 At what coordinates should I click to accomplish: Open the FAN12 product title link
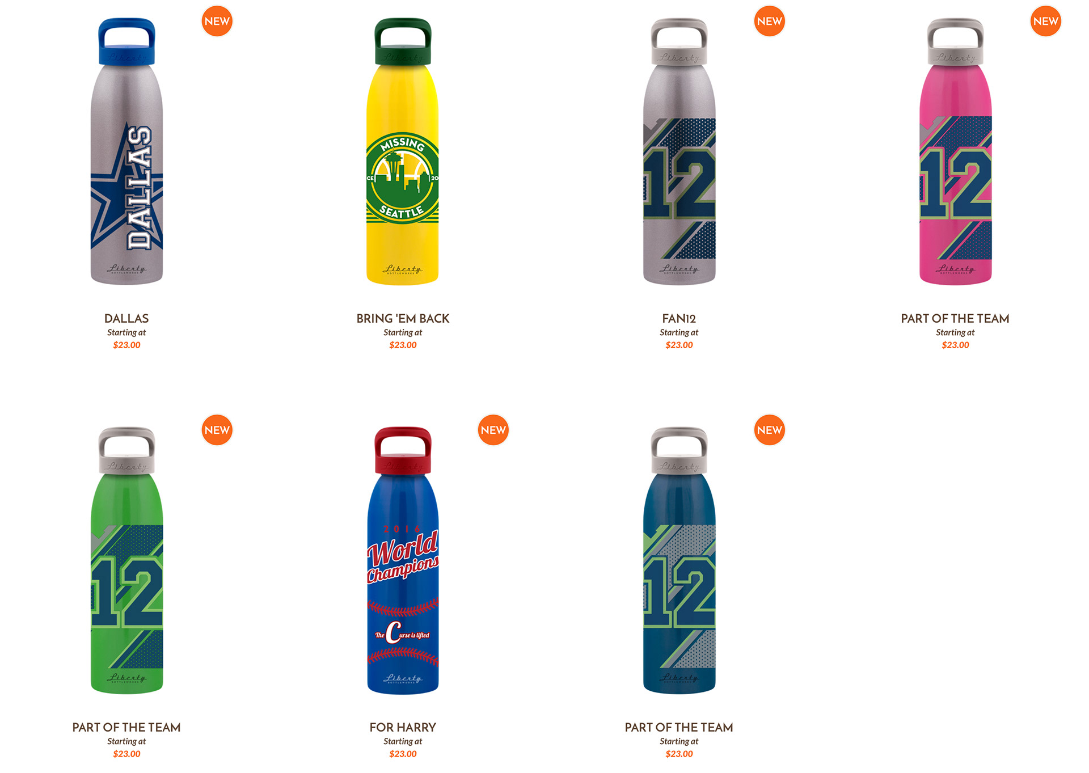tap(679, 319)
